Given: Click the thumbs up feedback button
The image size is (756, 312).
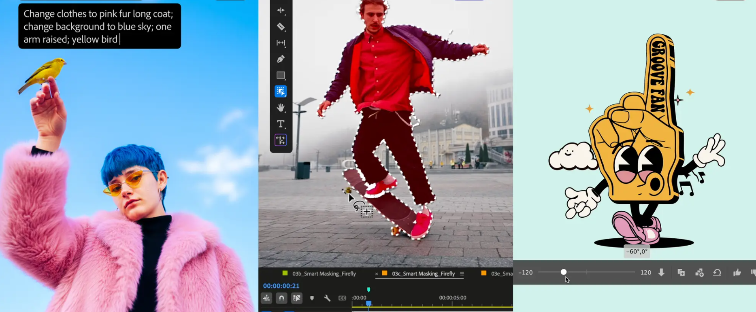Looking at the screenshot, I should pyautogui.click(x=737, y=272).
